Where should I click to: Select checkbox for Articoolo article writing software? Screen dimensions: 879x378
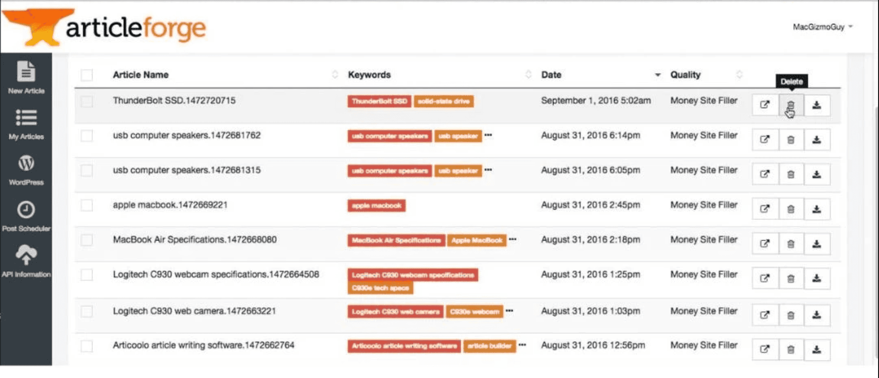87,346
